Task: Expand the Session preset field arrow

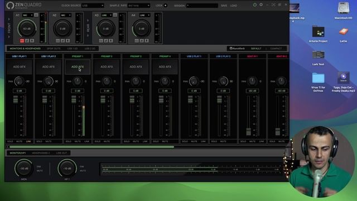Action: tap(188, 6)
